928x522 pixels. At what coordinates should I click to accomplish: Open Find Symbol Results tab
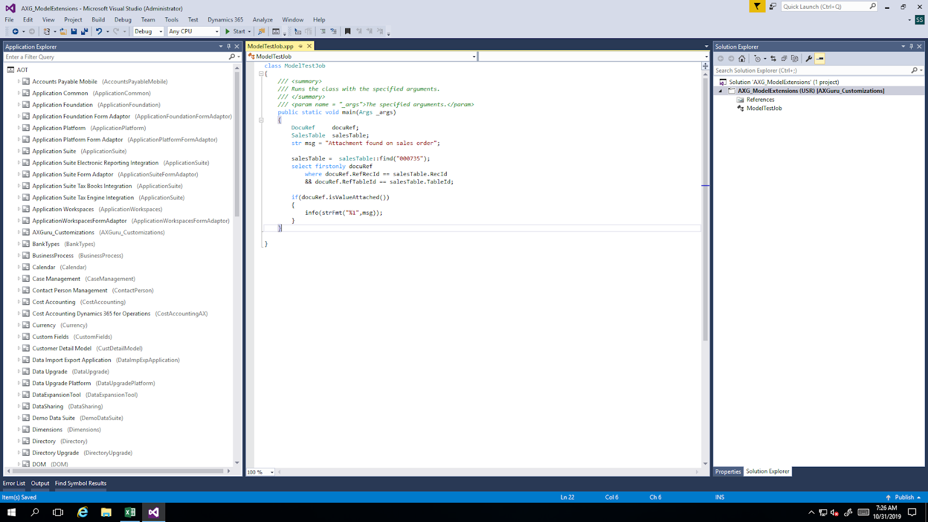pyautogui.click(x=81, y=483)
